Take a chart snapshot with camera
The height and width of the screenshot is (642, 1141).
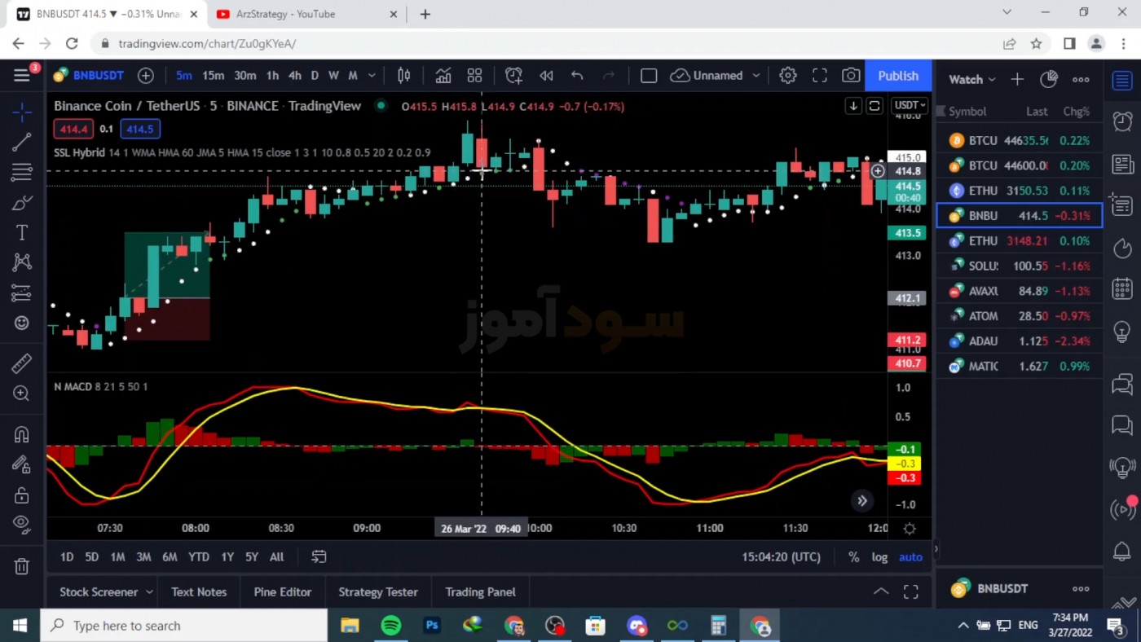(x=851, y=76)
